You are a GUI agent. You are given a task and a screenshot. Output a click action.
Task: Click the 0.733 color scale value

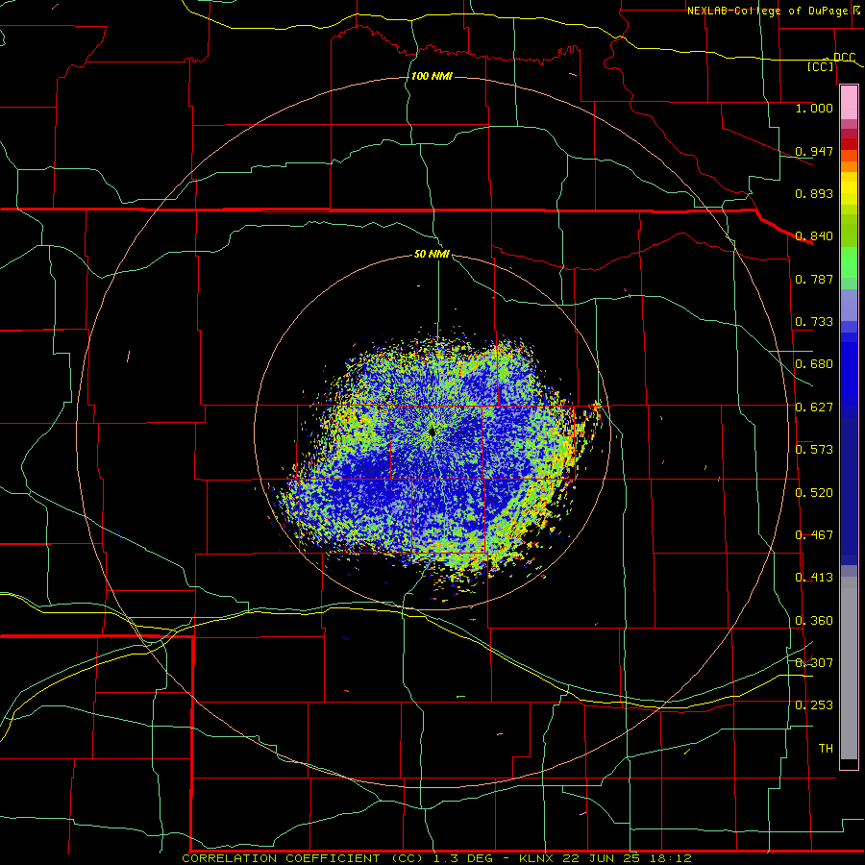pyautogui.click(x=814, y=322)
